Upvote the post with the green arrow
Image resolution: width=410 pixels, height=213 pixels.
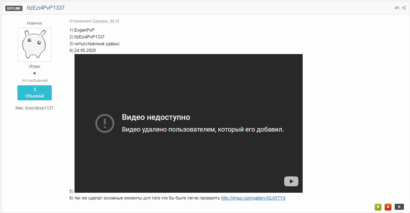click(x=378, y=207)
